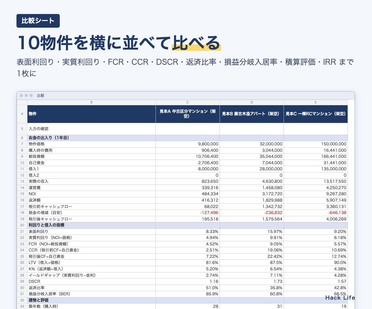Click the 税引後キャッシュフロー row label

(51, 219)
